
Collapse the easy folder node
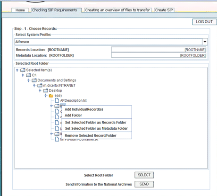(x=46, y=96)
